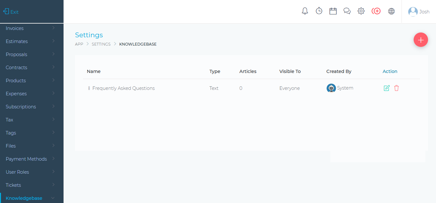Open the language globe icon
The height and width of the screenshot is (203, 436).
pos(391,11)
